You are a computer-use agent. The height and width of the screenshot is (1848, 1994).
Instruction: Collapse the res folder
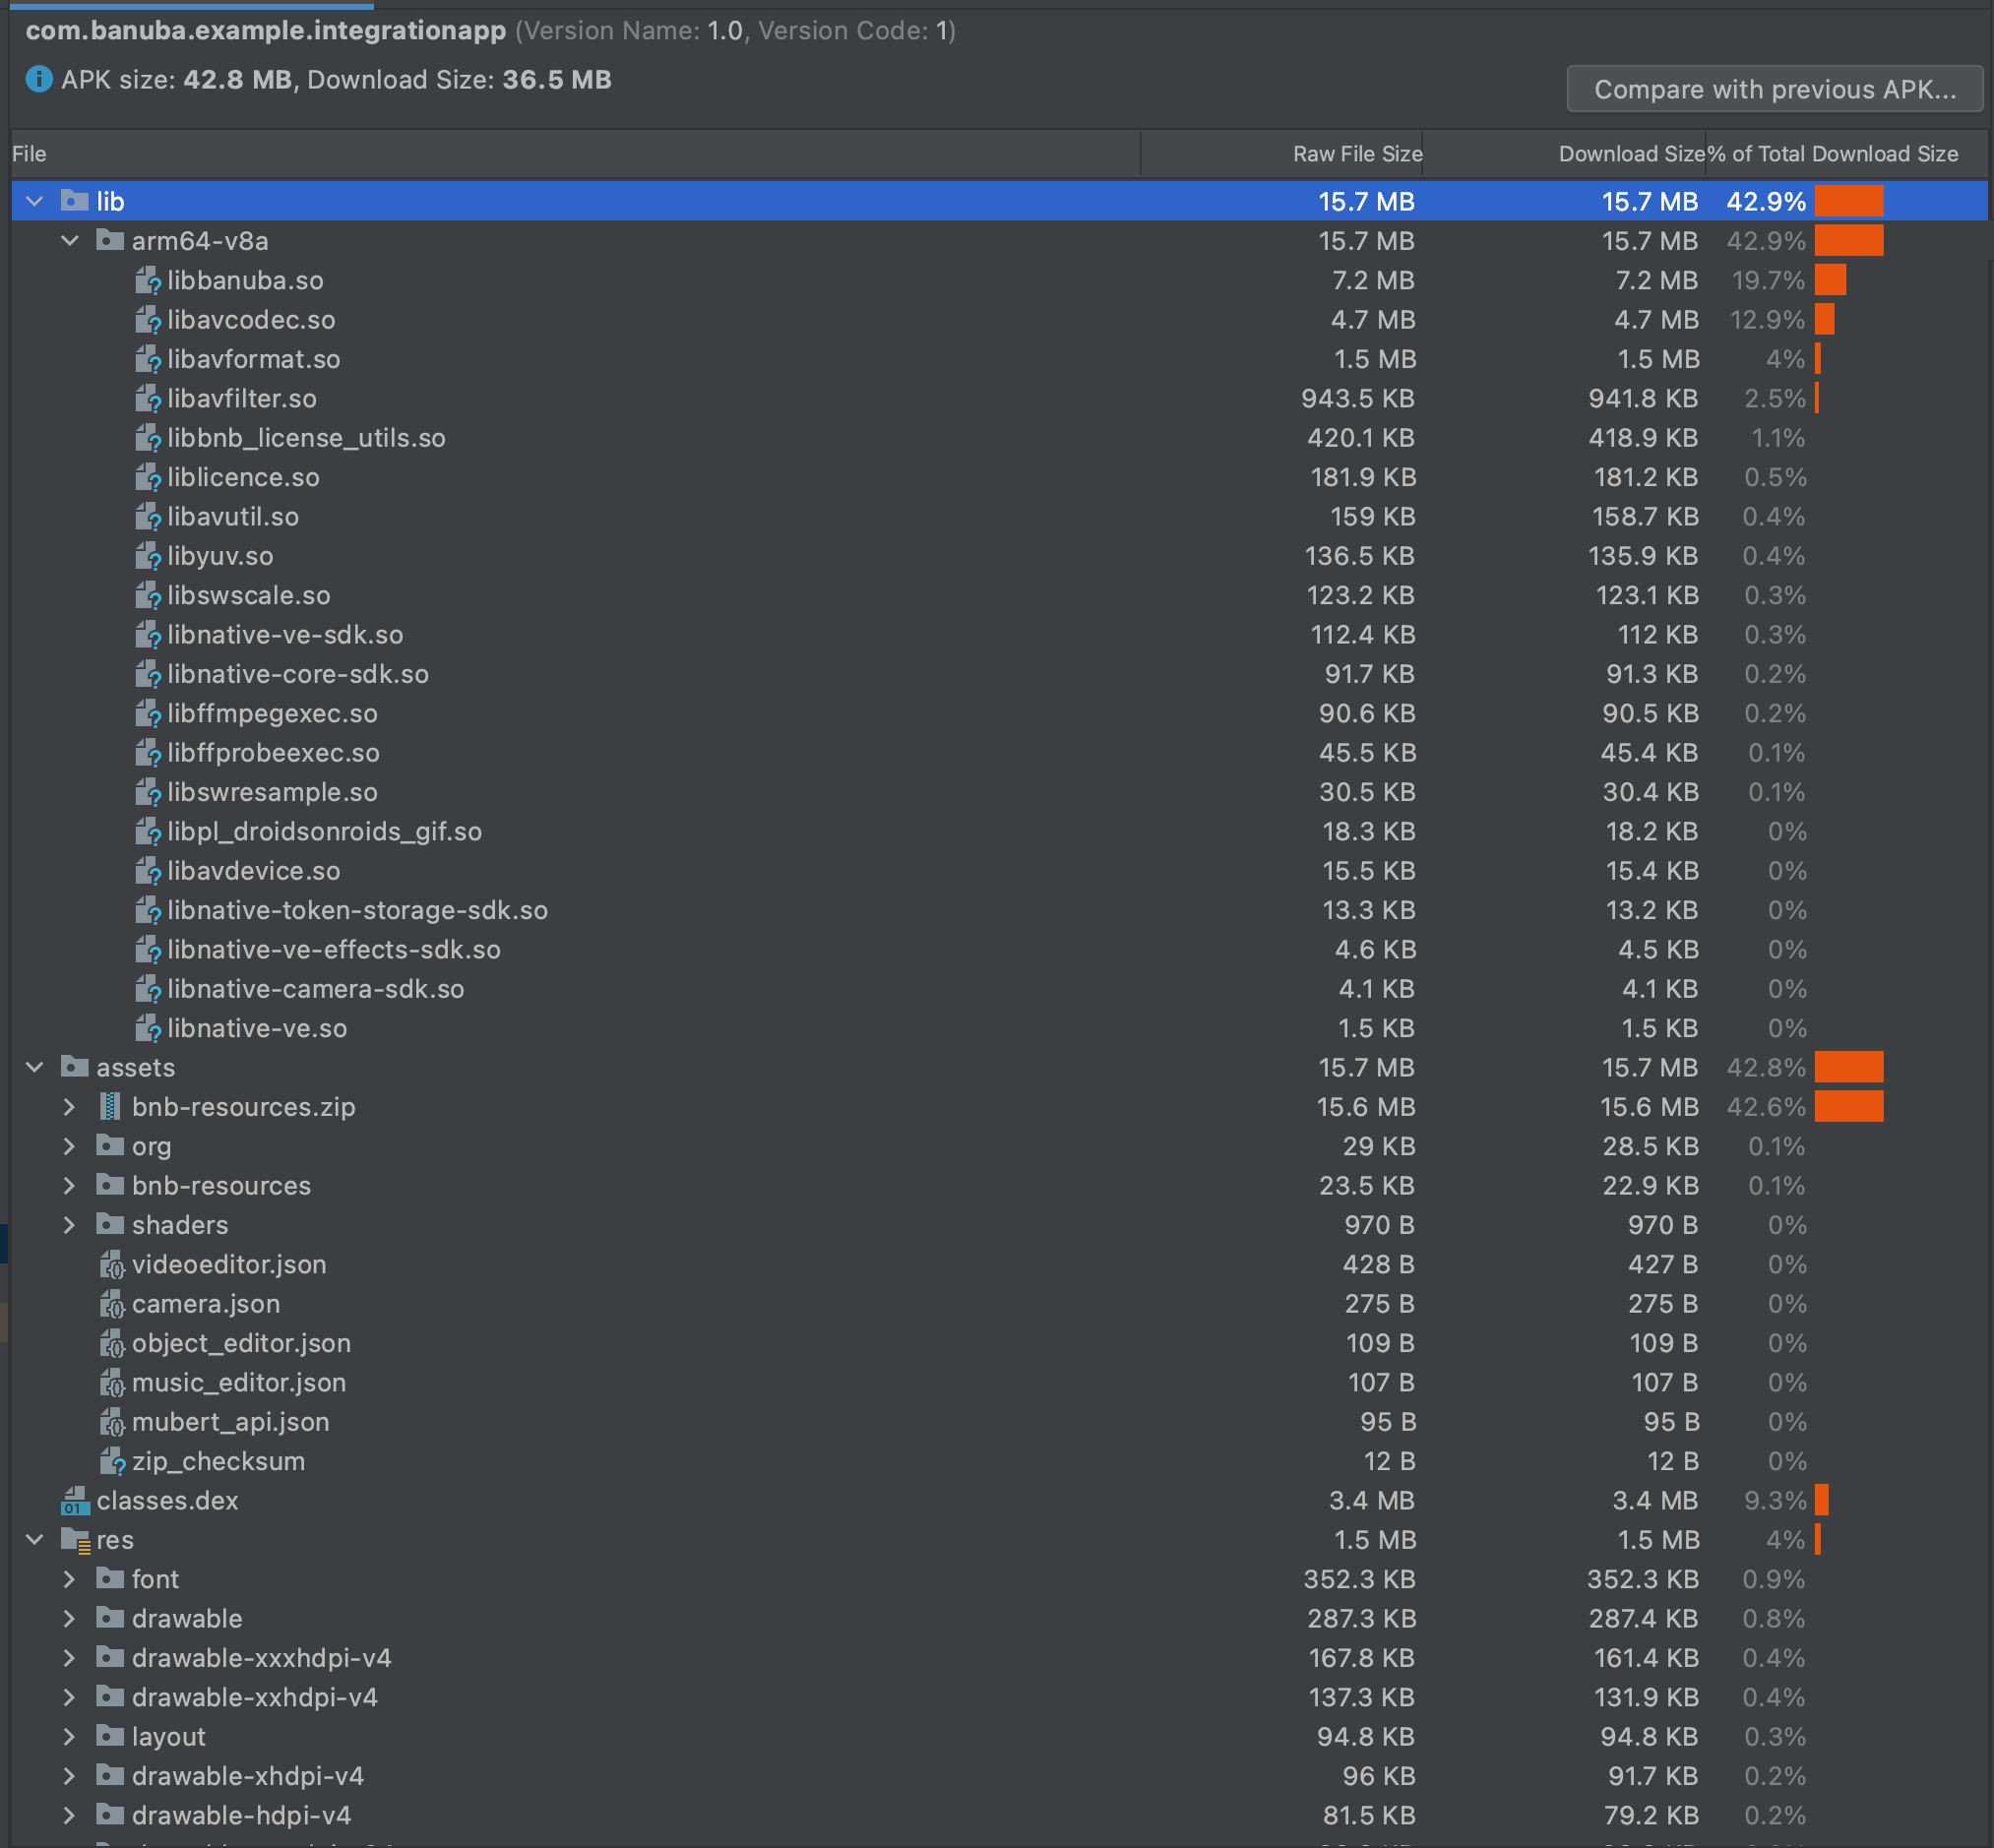pos(35,1540)
